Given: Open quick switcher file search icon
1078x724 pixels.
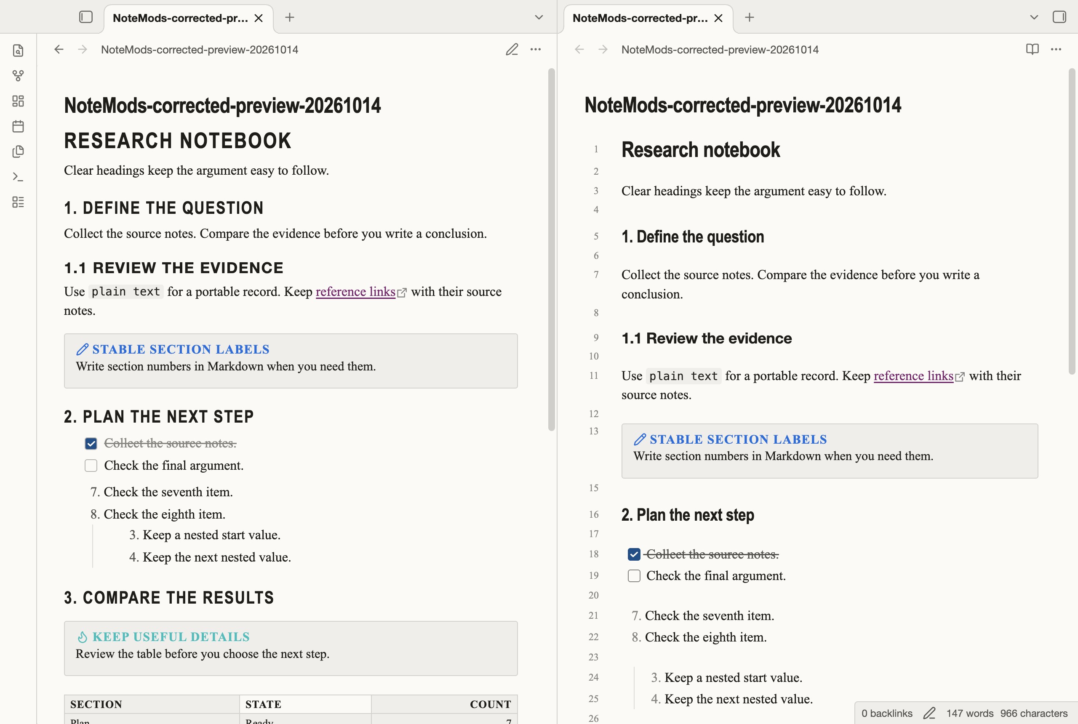Looking at the screenshot, I should [18, 51].
